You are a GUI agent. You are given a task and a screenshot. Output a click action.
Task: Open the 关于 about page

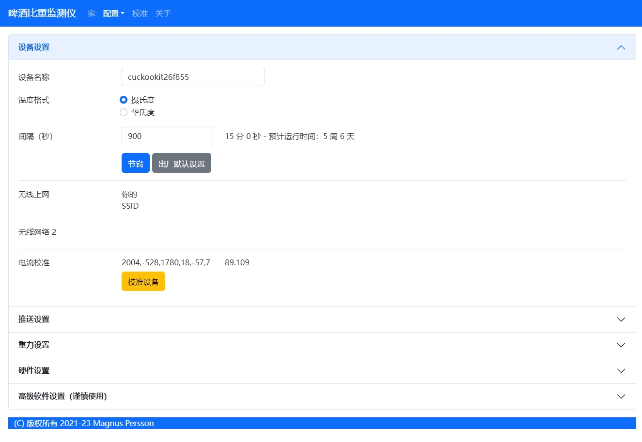tap(163, 14)
